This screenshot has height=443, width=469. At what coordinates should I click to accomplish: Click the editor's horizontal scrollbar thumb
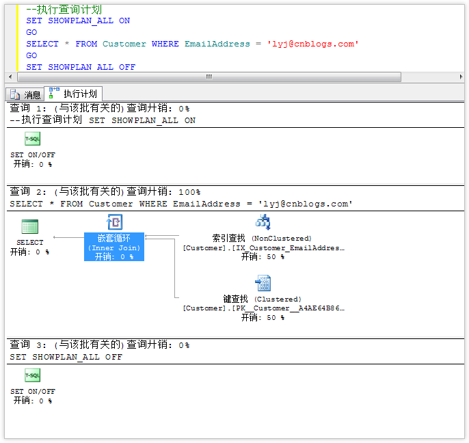click(x=209, y=77)
